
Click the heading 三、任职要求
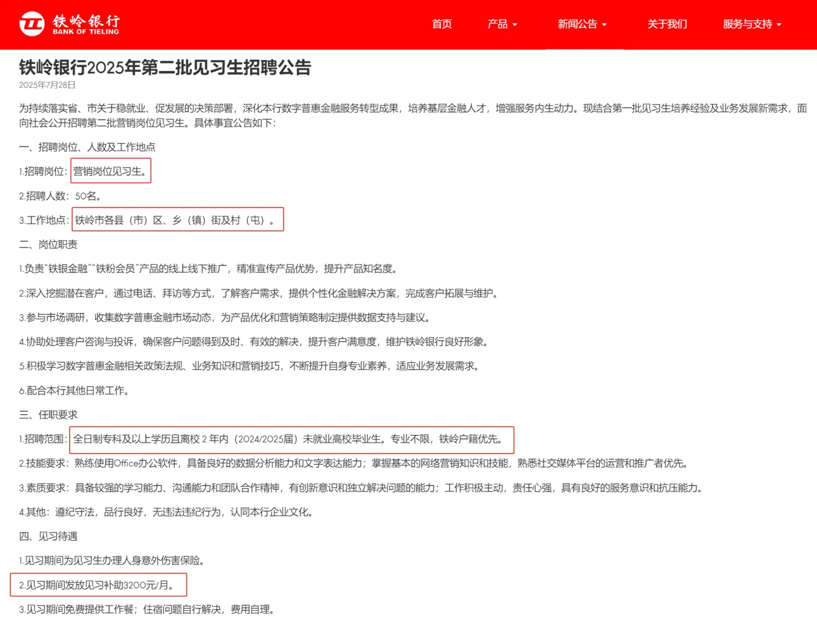click(48, 415)
